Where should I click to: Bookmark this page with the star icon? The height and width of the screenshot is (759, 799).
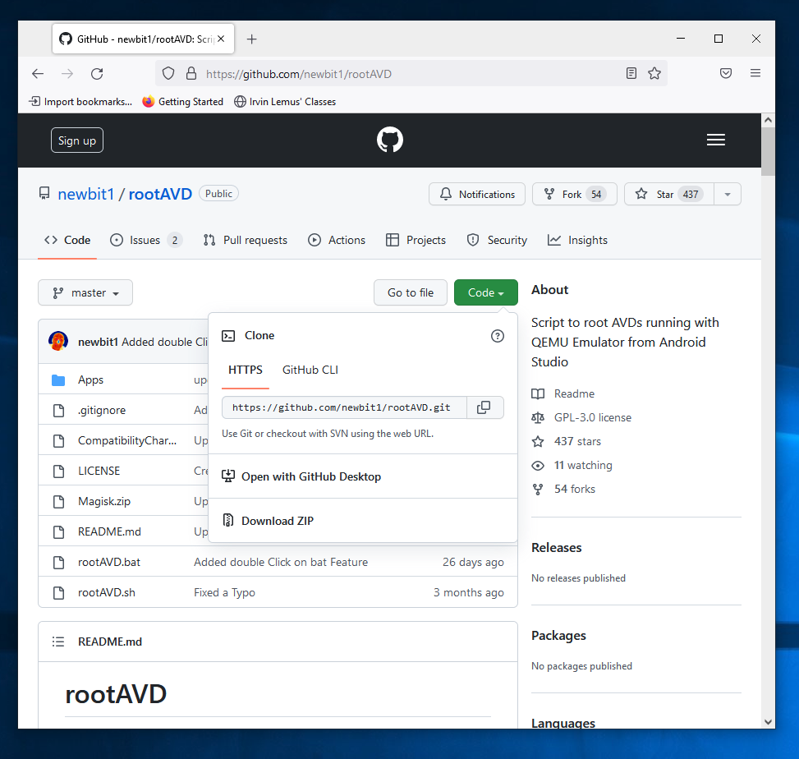[654, 73]
